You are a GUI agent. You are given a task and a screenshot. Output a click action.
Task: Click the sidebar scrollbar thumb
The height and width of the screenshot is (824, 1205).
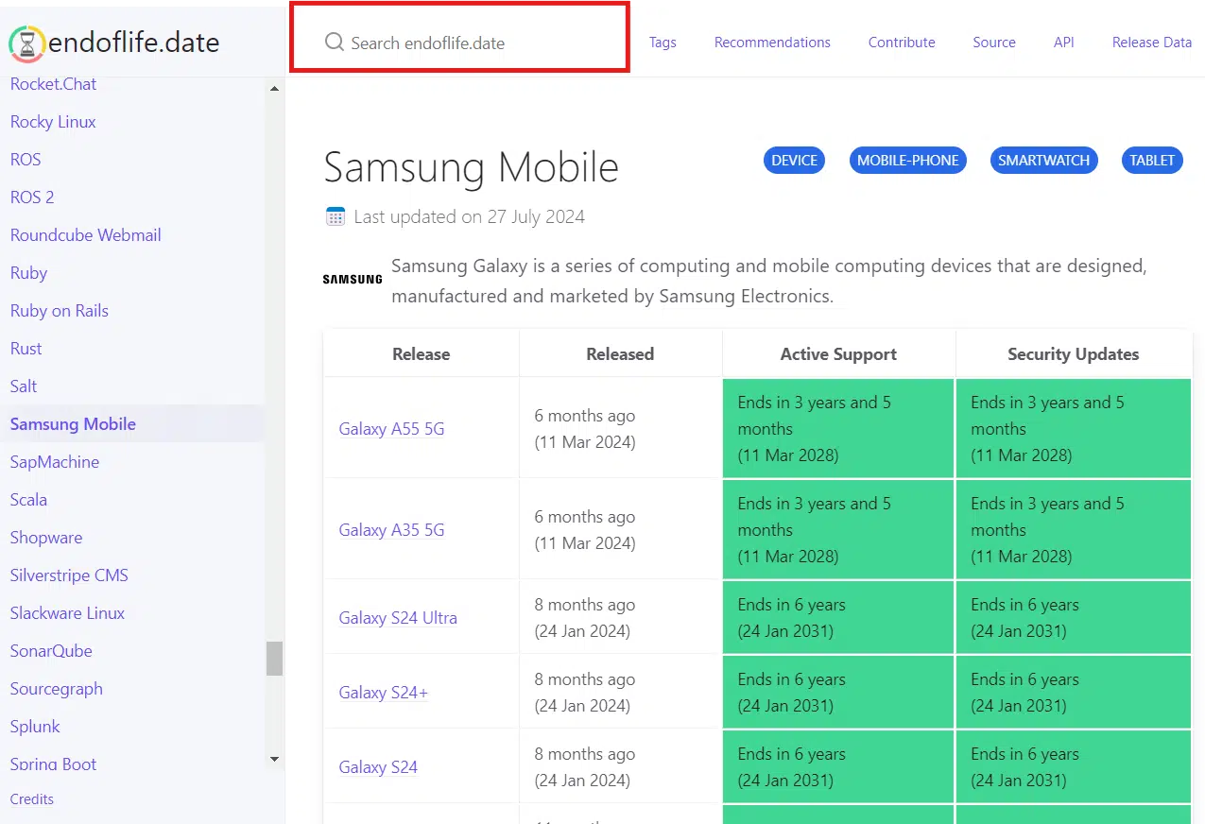pos(275,659)
